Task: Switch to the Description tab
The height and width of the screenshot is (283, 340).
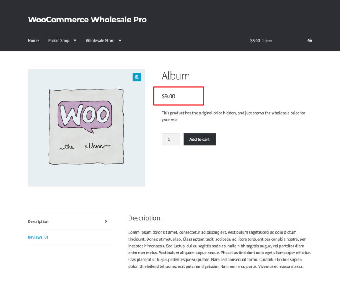Action: pos(38,221)
